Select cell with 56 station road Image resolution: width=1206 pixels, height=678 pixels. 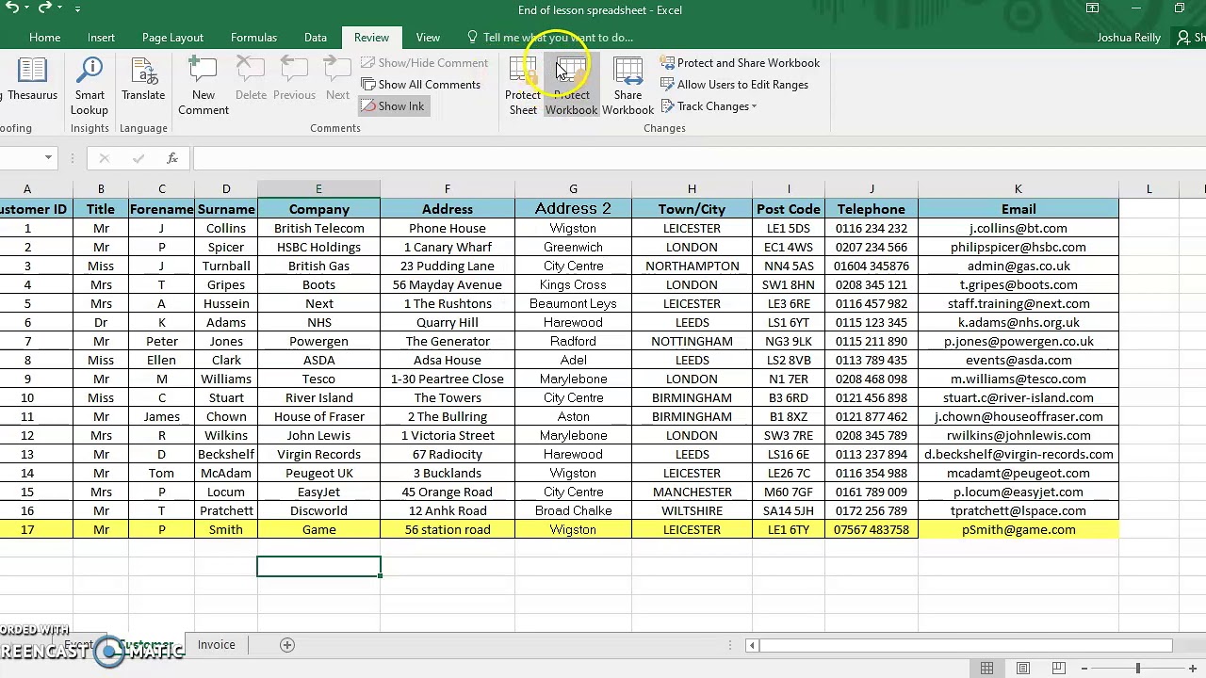point(448,529)
